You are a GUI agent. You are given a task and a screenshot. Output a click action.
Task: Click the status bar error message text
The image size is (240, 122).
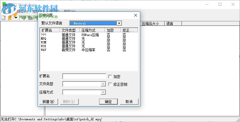[51, 119]
